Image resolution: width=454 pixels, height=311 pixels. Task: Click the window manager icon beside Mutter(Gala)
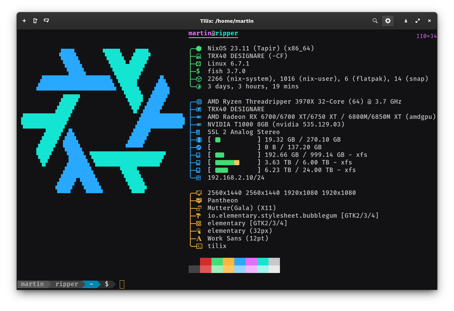199,208
